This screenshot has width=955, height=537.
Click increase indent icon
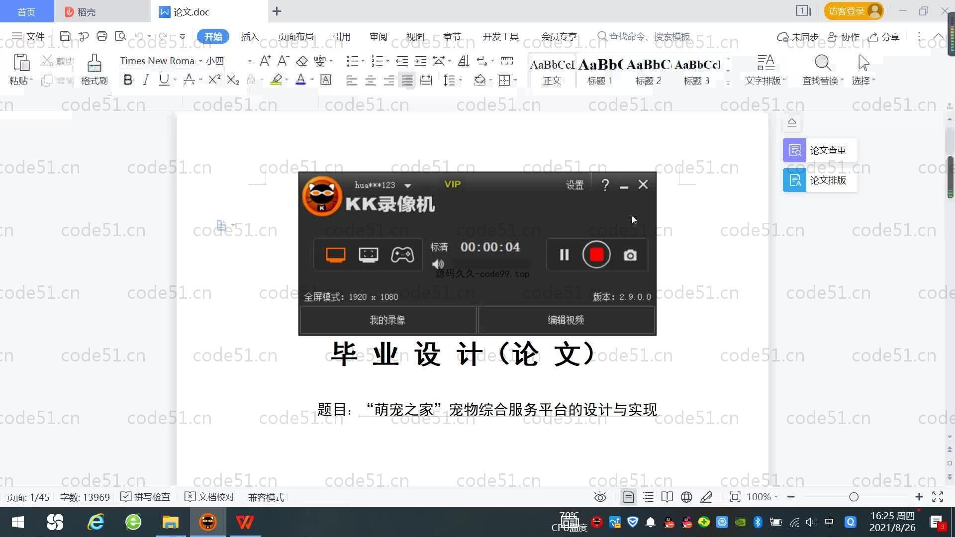[420, 61]
